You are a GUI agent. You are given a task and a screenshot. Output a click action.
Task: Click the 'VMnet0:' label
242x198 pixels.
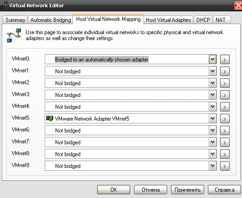[21, 59]
